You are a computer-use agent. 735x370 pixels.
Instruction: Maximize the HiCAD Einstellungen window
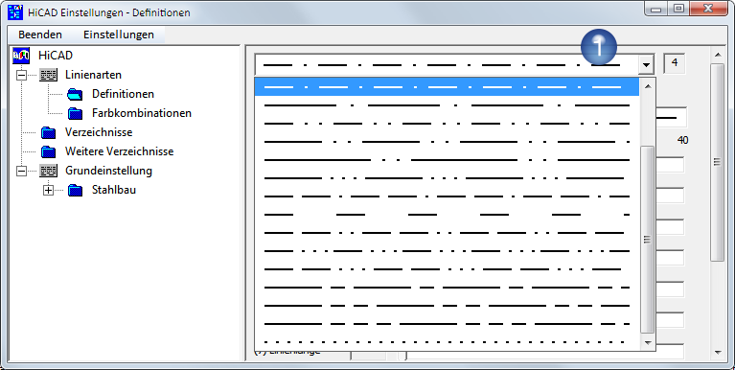[678, 9]
